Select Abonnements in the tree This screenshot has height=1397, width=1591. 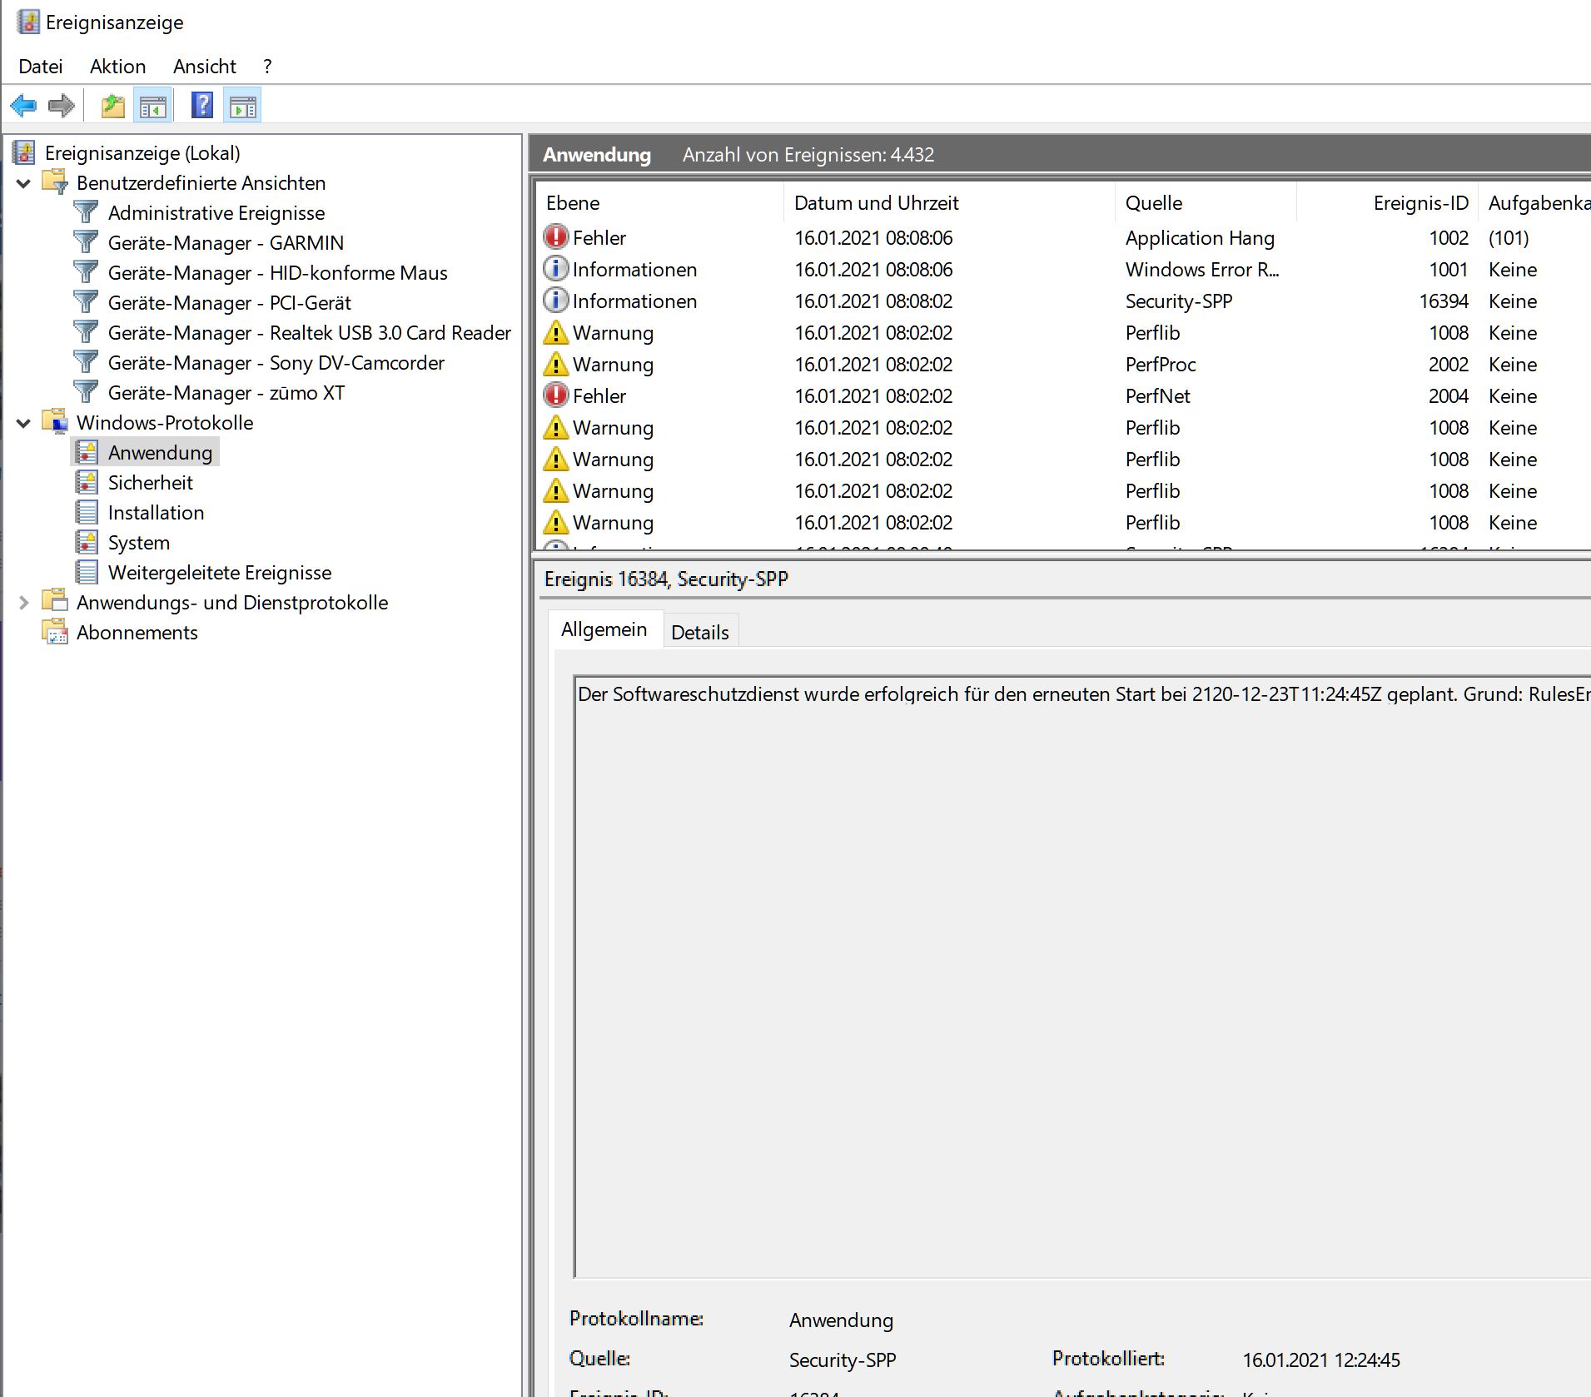[x=137, y=633]
